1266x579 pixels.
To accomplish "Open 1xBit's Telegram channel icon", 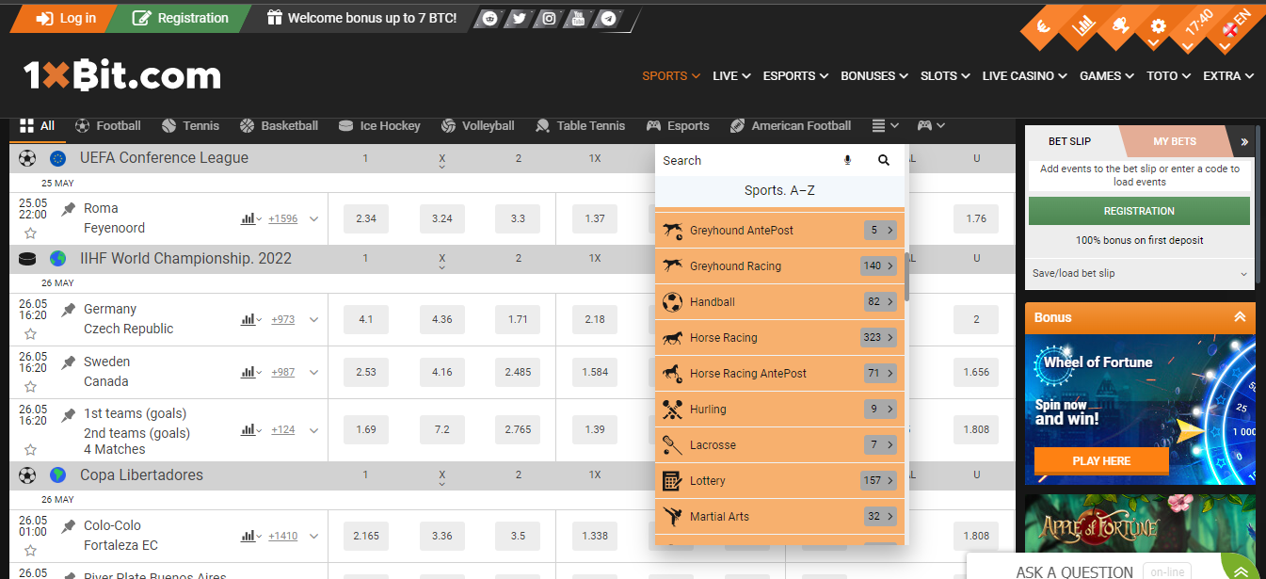I will [x=606, y=18].
